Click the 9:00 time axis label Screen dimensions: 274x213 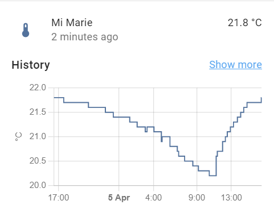pos(197,198)
